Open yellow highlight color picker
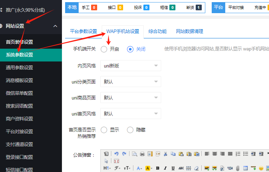Viewport: 269px width, 172px height. [149, 168]
